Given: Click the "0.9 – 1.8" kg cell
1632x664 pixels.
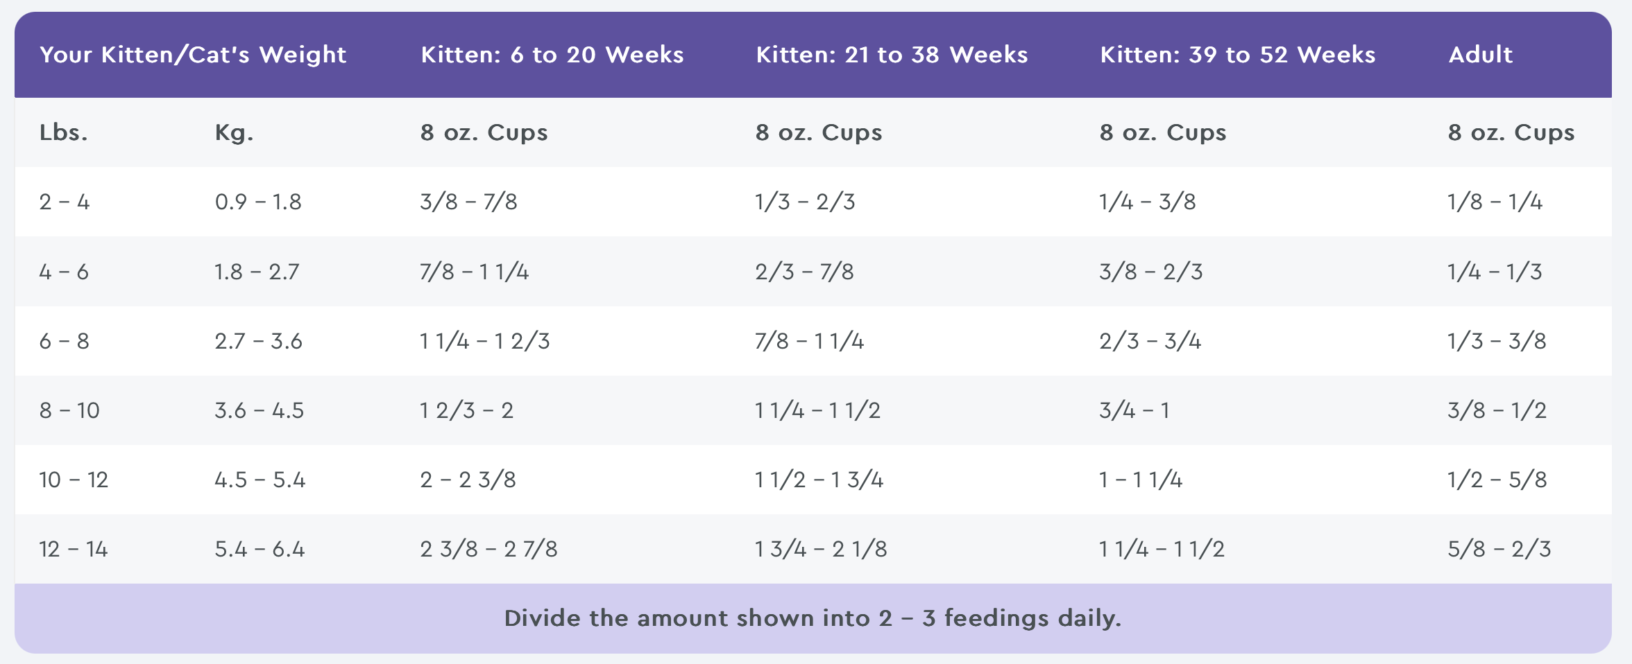Looking at the screenshot, I should (x=258, y=202).
